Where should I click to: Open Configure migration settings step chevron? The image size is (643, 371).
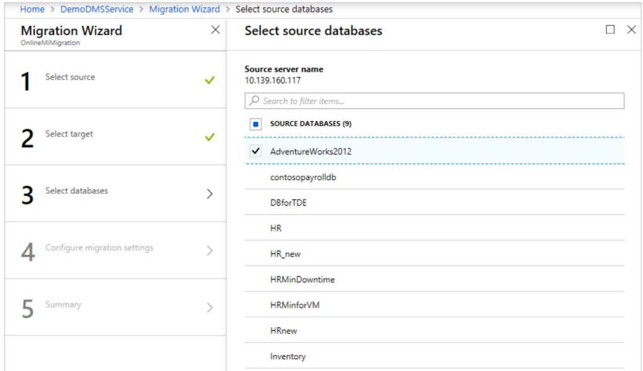click(x=210, y=251)
